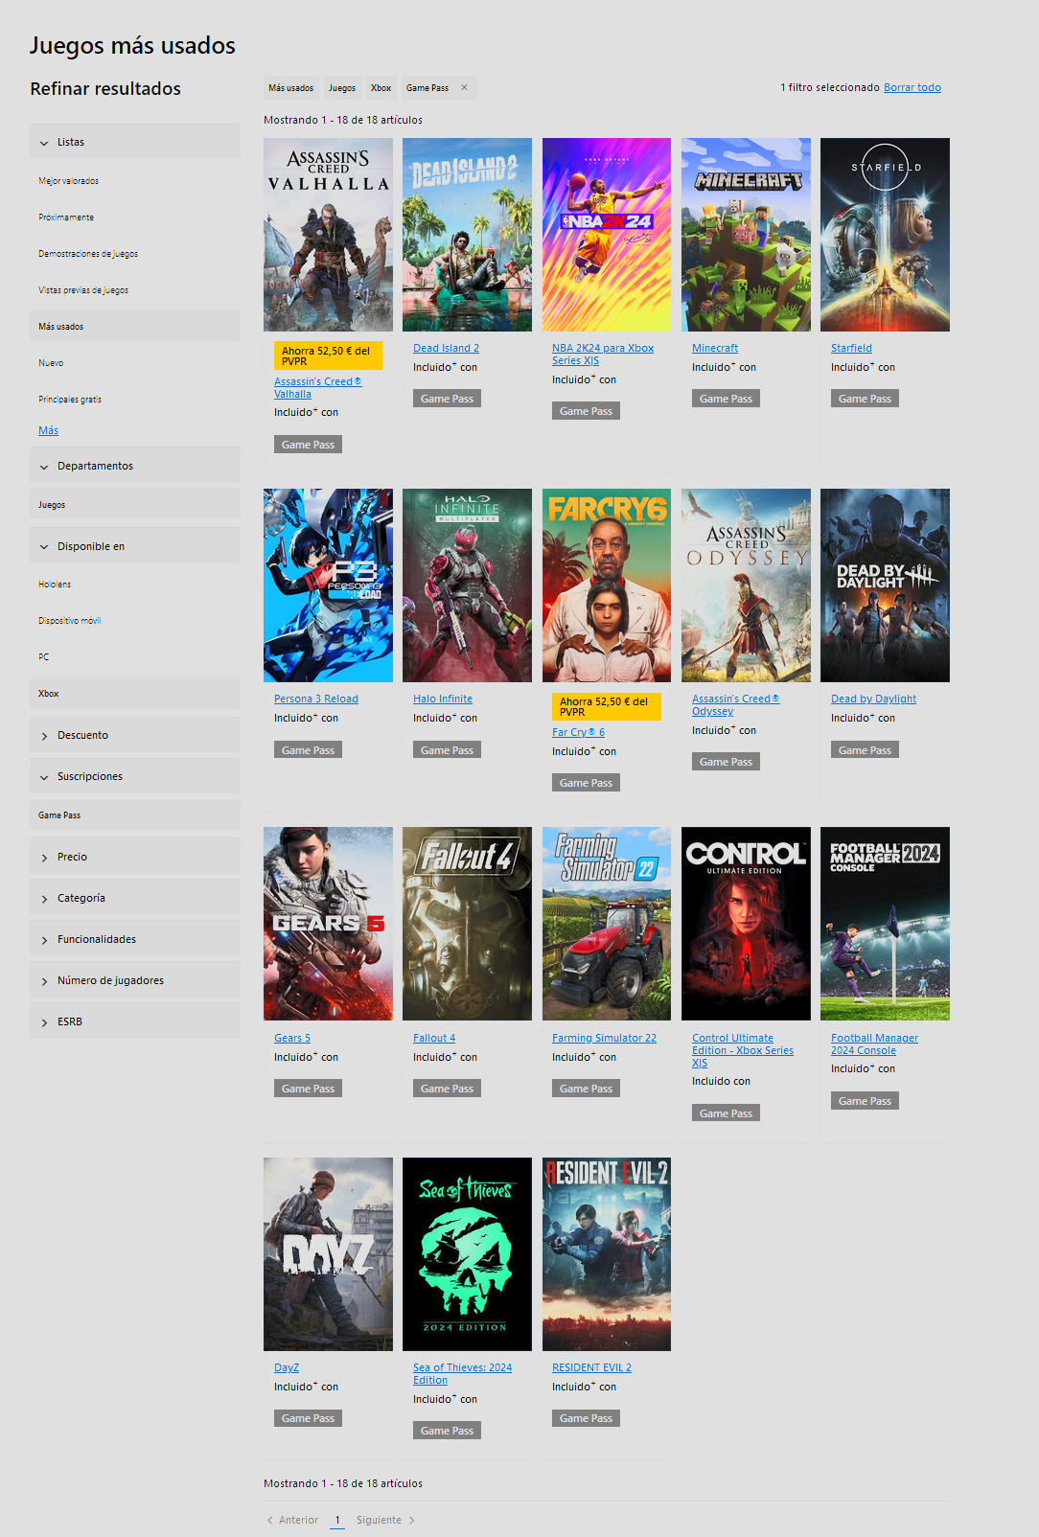Collapse the Disponible en section
The height and width of the screenshot is (1537, 1039).
click(x=135, y=546)
